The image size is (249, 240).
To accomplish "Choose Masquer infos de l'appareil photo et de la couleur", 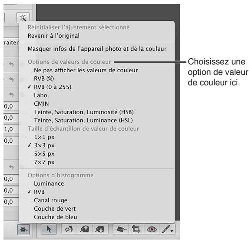I will (x=96, y=49).
